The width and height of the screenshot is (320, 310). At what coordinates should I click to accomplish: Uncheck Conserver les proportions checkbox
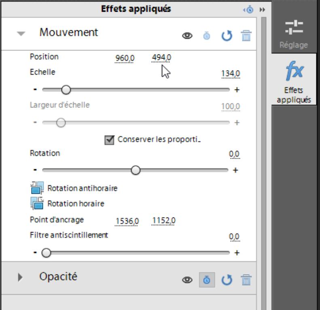[x=109, y=140]
